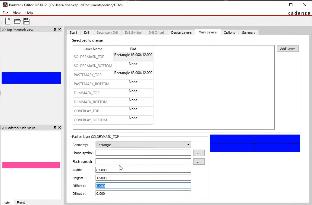Image resolution: width=312 pixels, height=205 pixels.
Task: Open a padstack file with folder icon
Action: (x=17, y=21)
